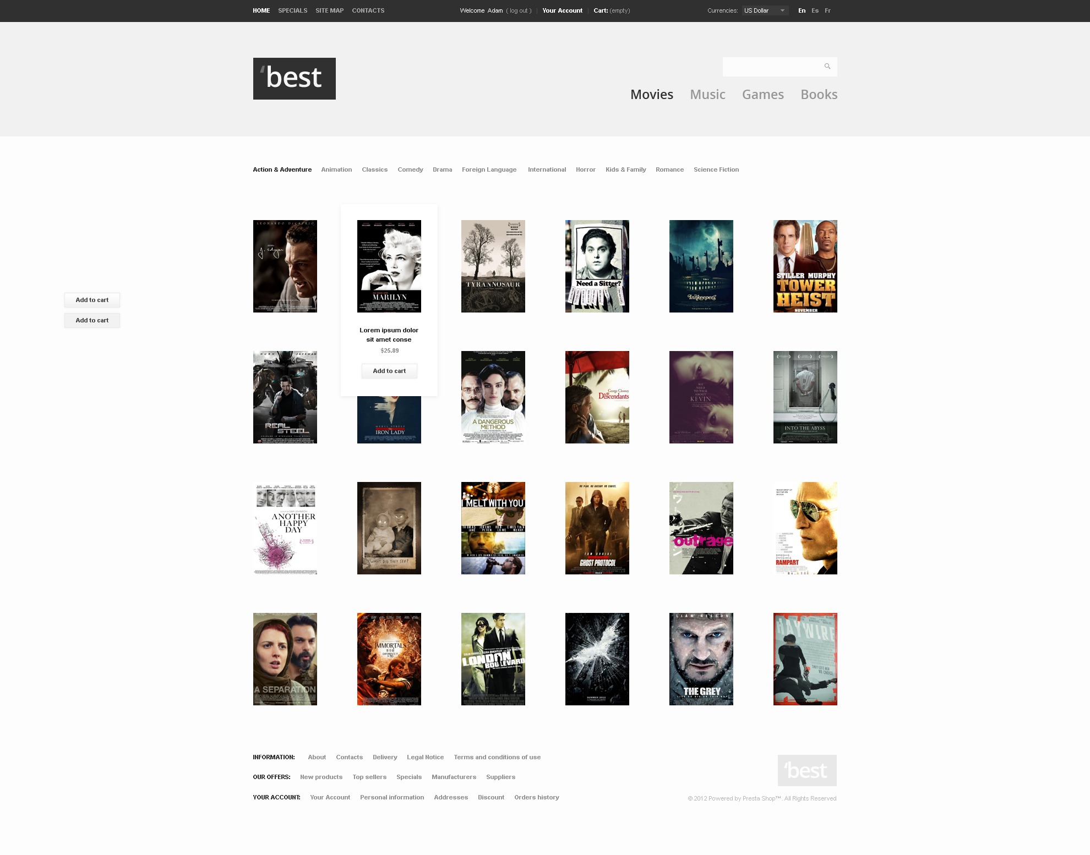Open Your Account in the header
1090x855 pixels.
(562, 10)
